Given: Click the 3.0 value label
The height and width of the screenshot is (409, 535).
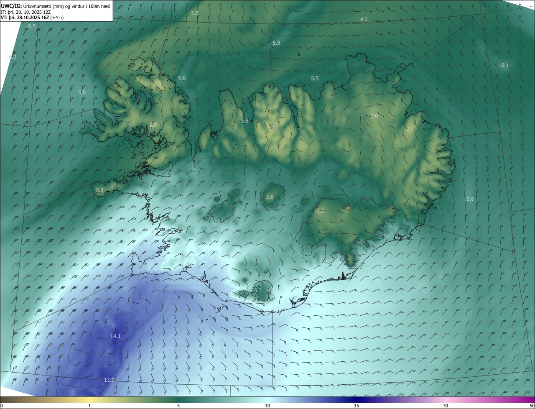Looking at the screenshot, I should 374,115.
